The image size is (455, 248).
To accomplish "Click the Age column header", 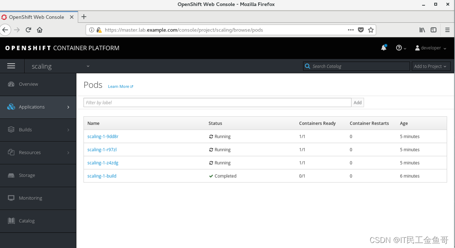I will click(404, 123).
